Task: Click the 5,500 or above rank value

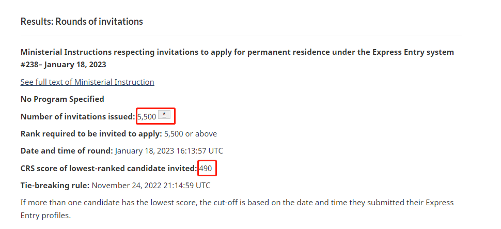Action: tap(191, 133)
